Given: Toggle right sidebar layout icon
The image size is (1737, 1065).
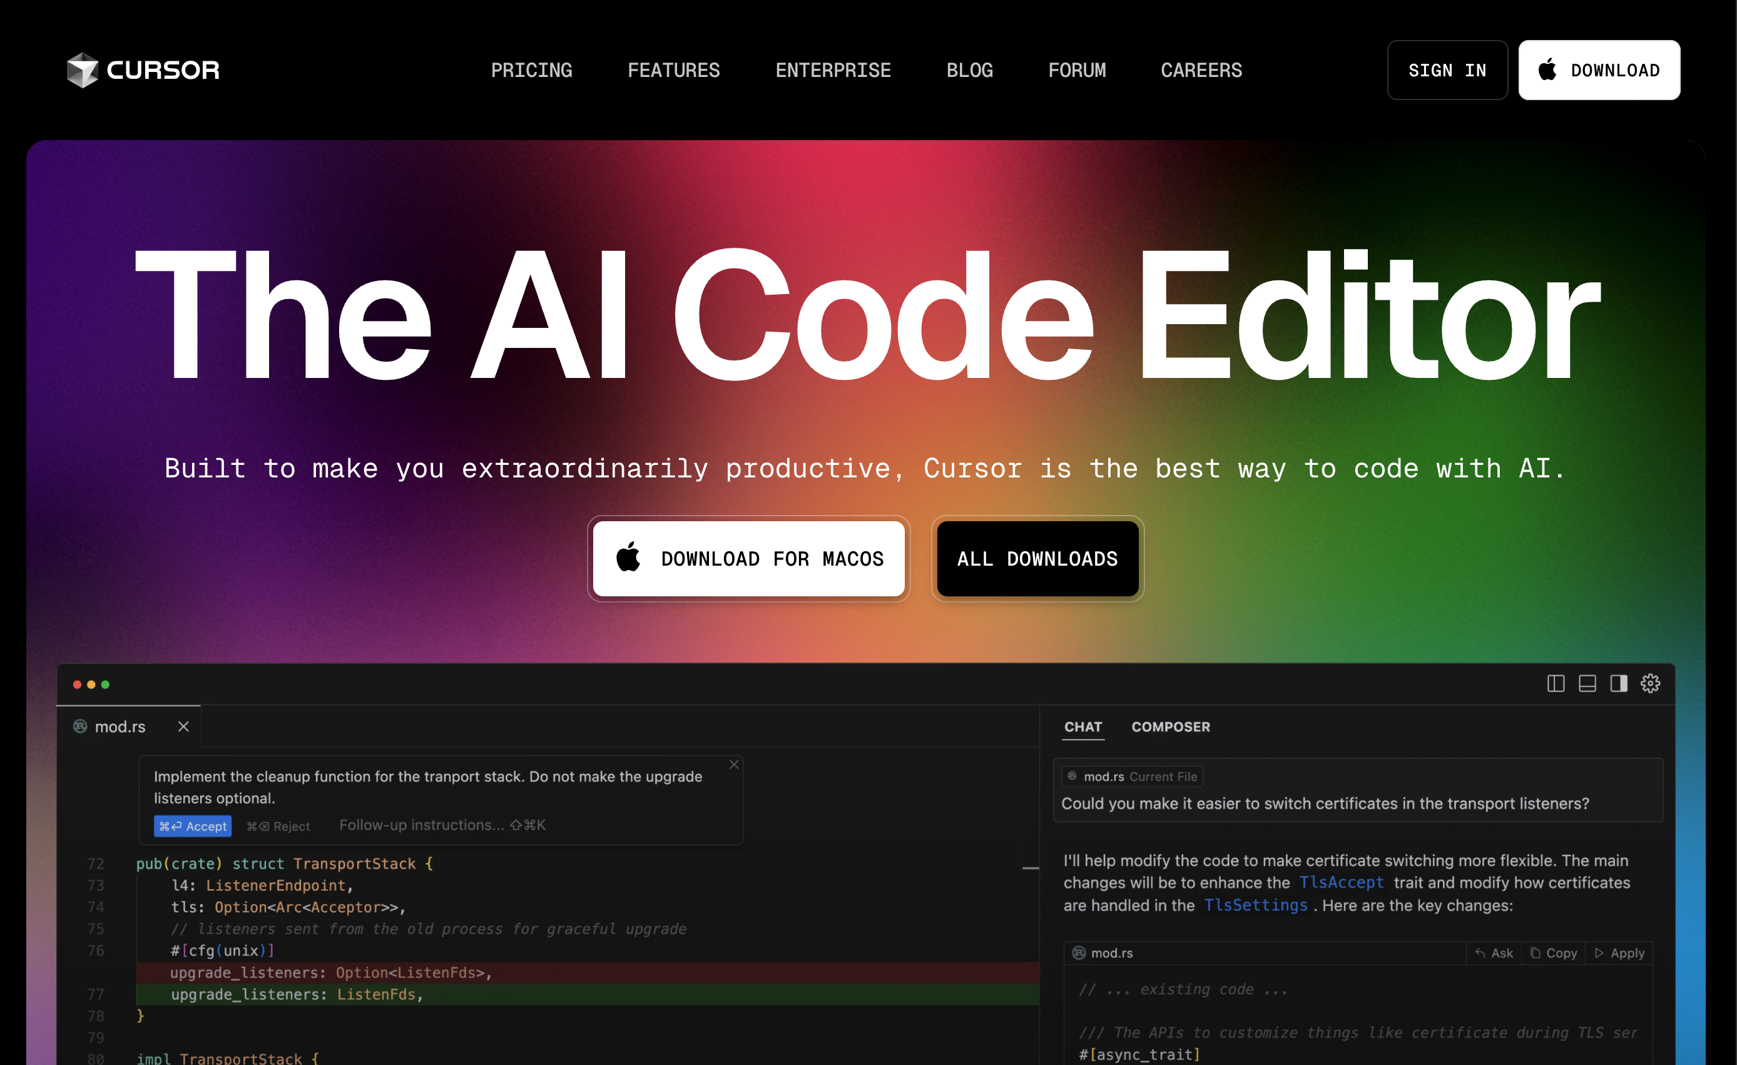Looking at the screenshot, I should [x=1619, y=683].
